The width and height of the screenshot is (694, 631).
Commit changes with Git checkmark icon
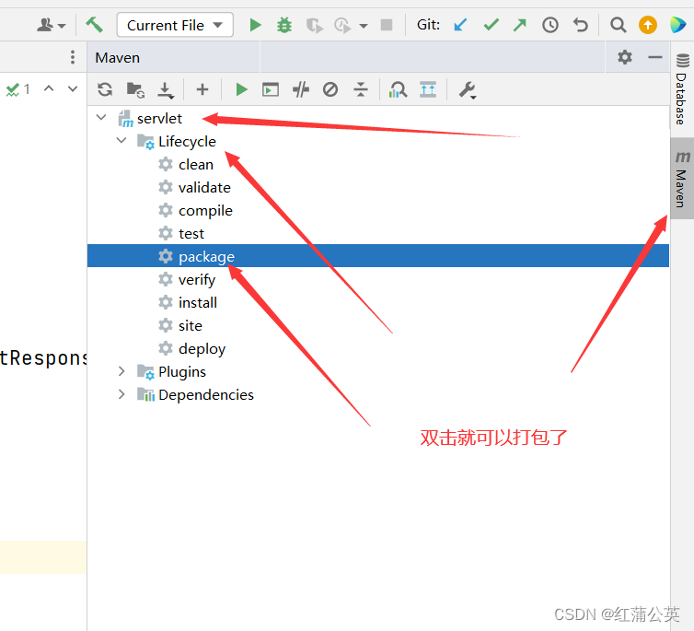click(x=491, y=25)
